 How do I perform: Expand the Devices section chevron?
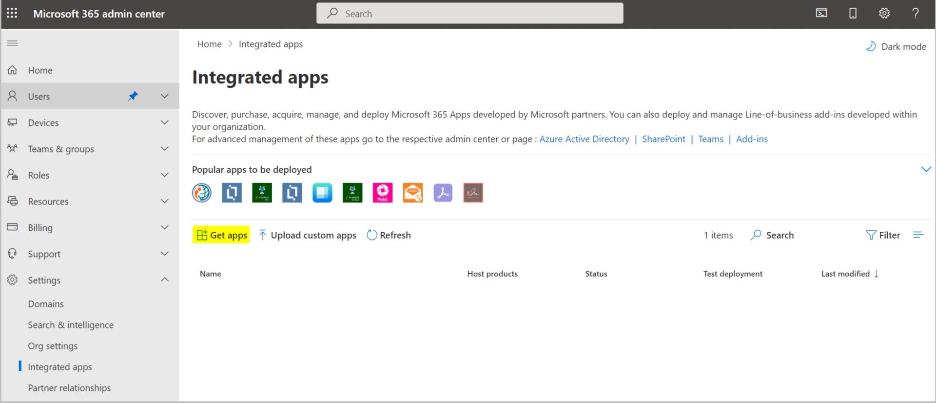(165, 122)
